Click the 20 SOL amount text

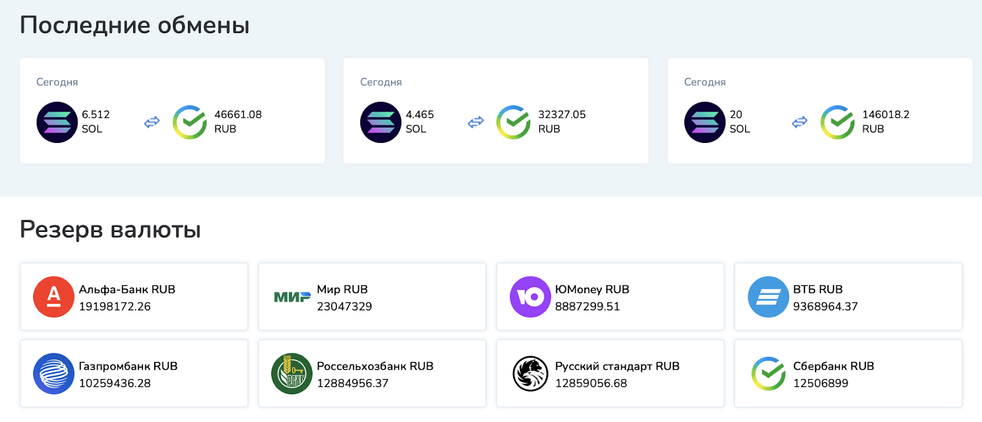tap(740, 121)
